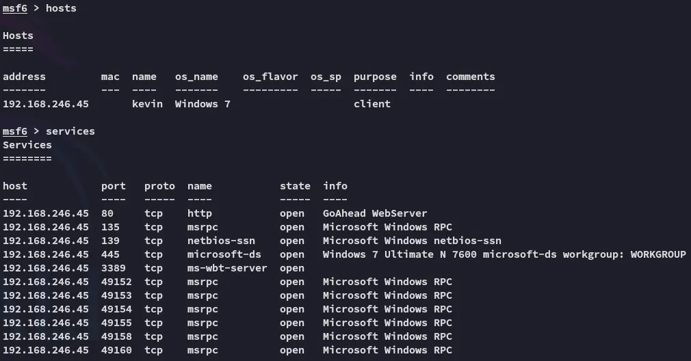Click the ms-wbt-server service name
Screen dimensions: 691x361
click(227, 268)
